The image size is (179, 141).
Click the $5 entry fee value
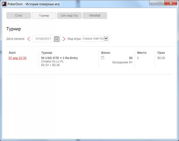point(131,58)
